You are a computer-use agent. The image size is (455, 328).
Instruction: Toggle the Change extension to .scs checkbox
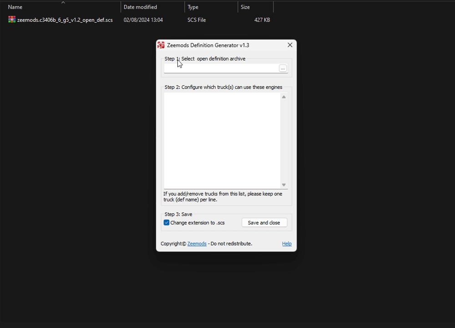click(166, 223)
